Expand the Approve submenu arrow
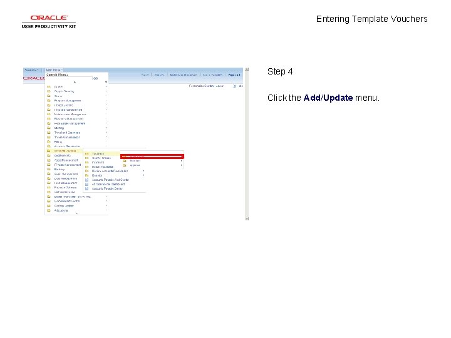Image resolution: width=451 pixels, height=338 pixels. coord(181,165)
